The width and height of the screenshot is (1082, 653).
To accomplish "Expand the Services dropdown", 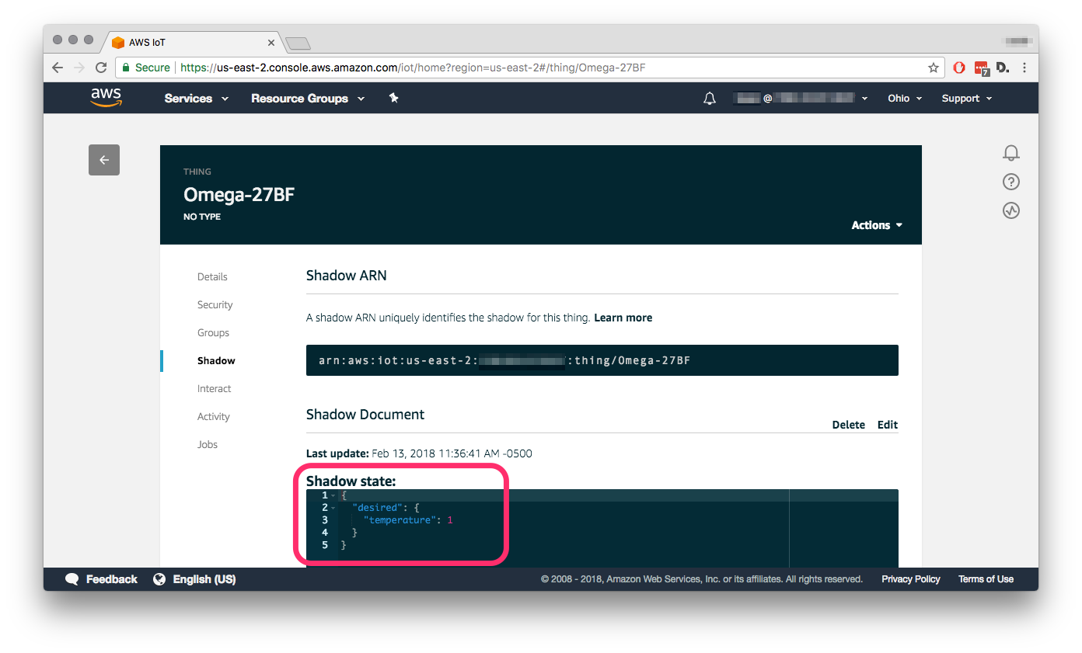I will (197, 99).
